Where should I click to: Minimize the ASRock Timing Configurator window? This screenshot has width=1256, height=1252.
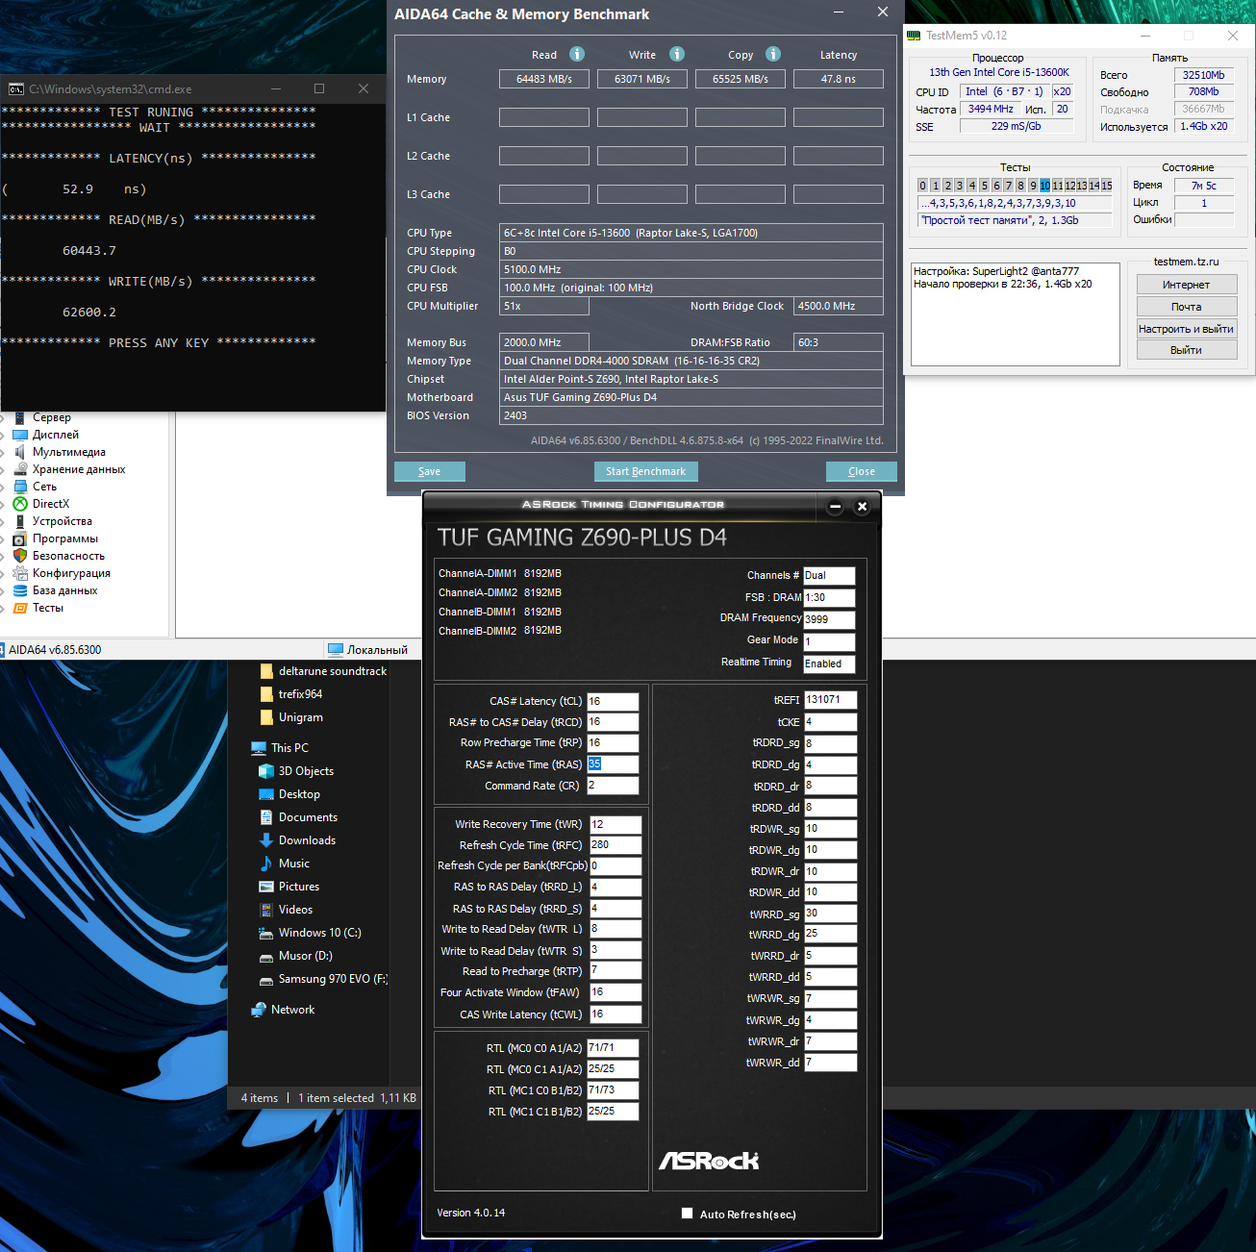click(x=835, y=507)
